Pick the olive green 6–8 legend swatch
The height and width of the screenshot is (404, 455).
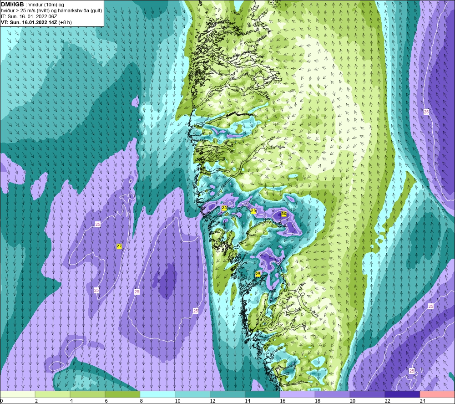122,394
